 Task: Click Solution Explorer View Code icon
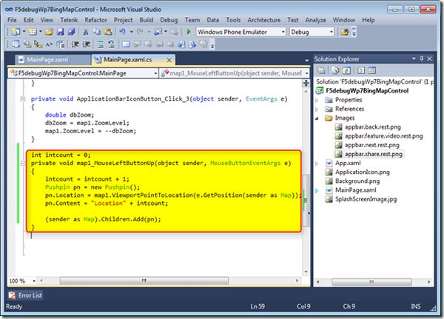pos(361,70)
